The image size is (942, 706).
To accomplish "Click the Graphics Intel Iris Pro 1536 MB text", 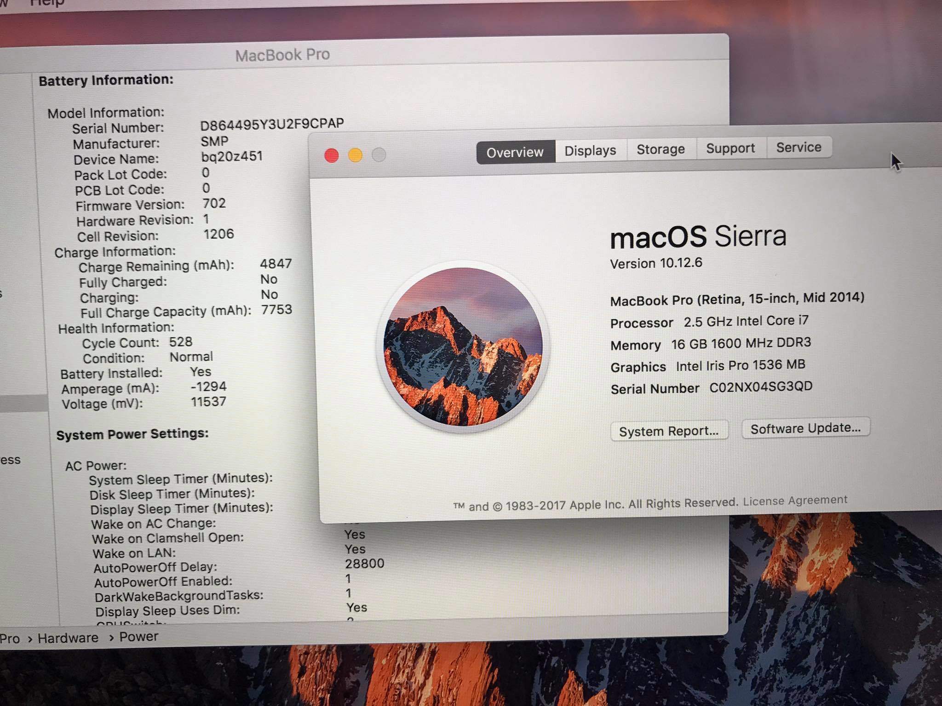I will pyautogui.click(x=708, y=366).
